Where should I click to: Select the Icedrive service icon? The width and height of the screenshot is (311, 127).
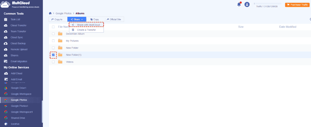[x=6, y=124]
